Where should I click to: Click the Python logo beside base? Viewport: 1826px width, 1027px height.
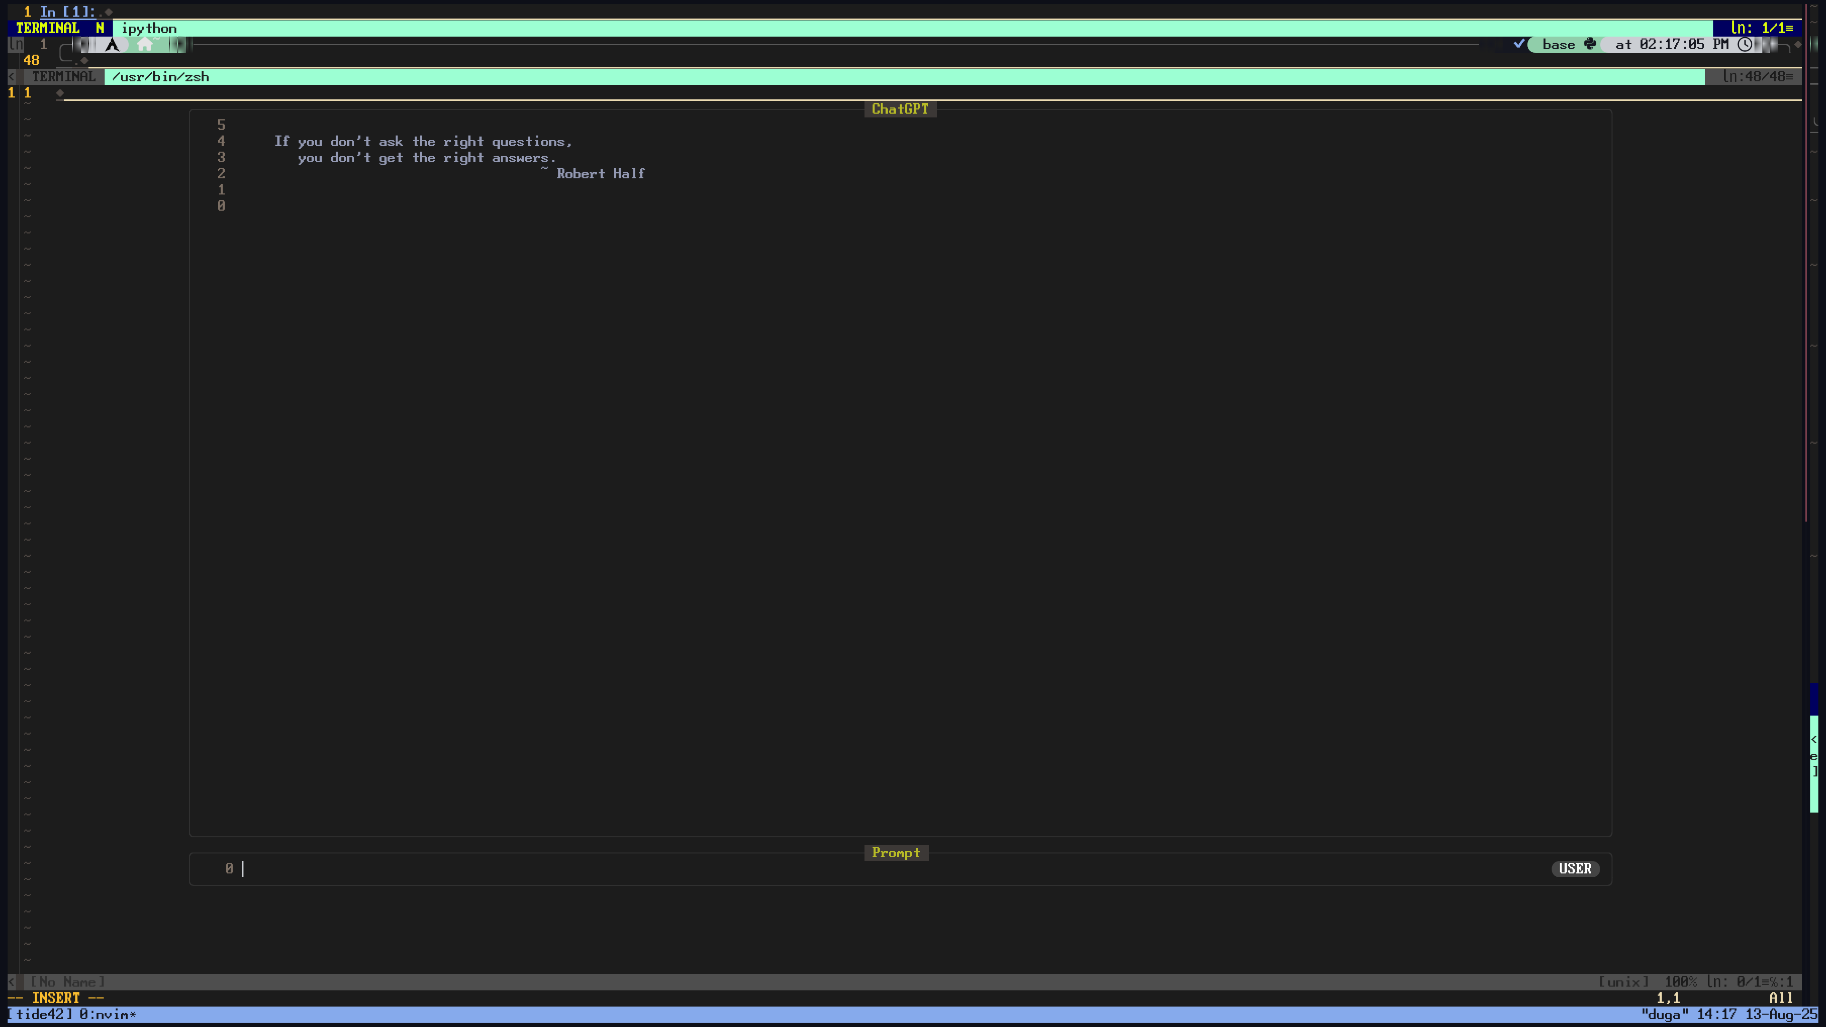[x=1590, y=44]
